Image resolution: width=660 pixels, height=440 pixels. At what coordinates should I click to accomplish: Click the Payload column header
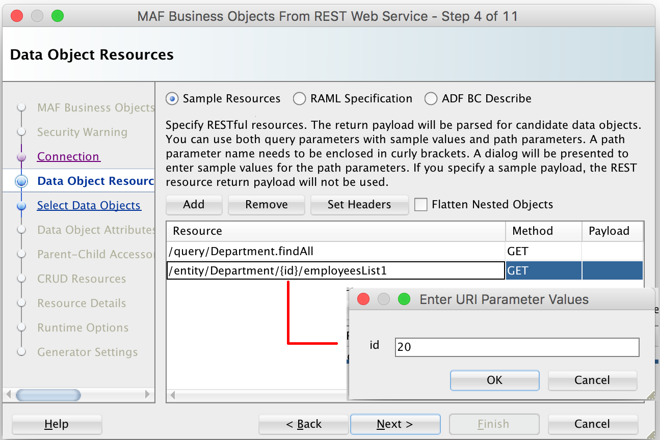[x=613, y=231]
